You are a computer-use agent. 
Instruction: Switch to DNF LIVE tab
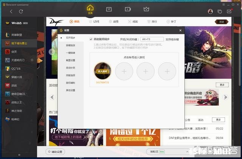[94, 22]
